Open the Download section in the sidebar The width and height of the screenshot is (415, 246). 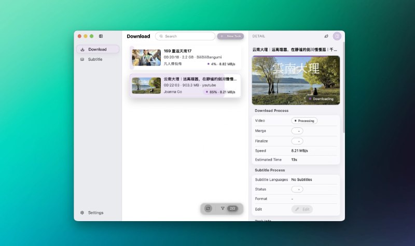point(98,49)
